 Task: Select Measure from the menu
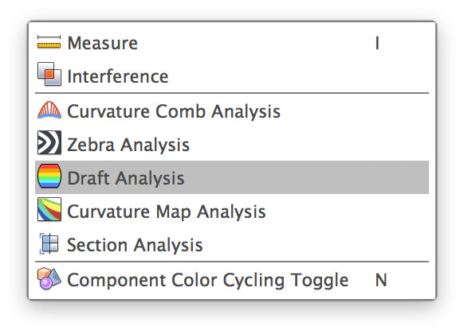tap(232, 43)
